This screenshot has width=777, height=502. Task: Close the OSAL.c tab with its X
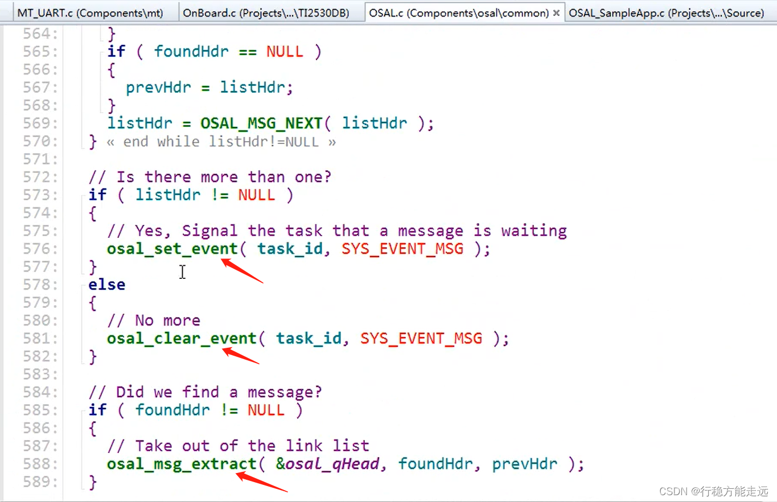[x=557, y=13]
